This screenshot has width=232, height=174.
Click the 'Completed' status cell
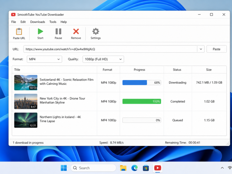click(x=177, y=101)
